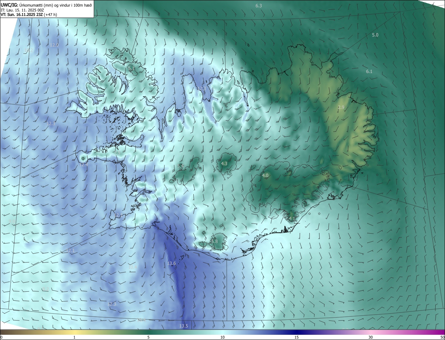
Task: Click the color scale tick label 15
Action: coord(297,337)
